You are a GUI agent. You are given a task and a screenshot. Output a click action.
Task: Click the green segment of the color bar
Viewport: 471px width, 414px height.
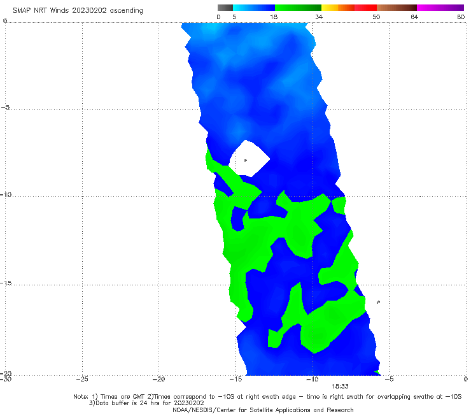tap(298, 8)
